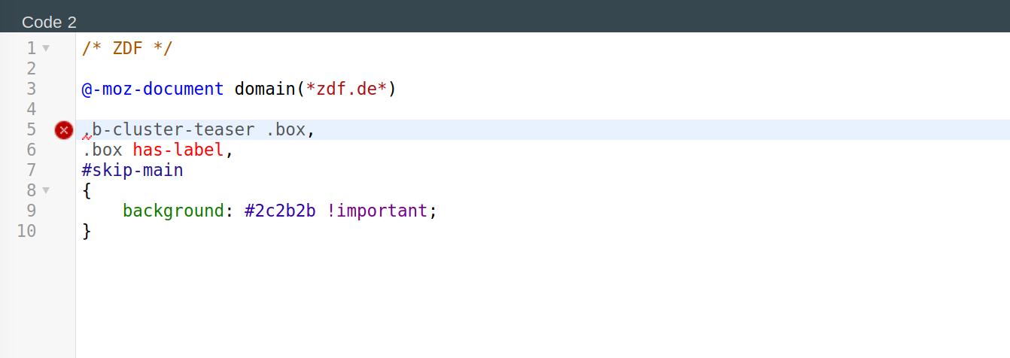Screen dimensions: 1010x358
Task: Click the opening brace on line 8
Action: pos(87,191)
